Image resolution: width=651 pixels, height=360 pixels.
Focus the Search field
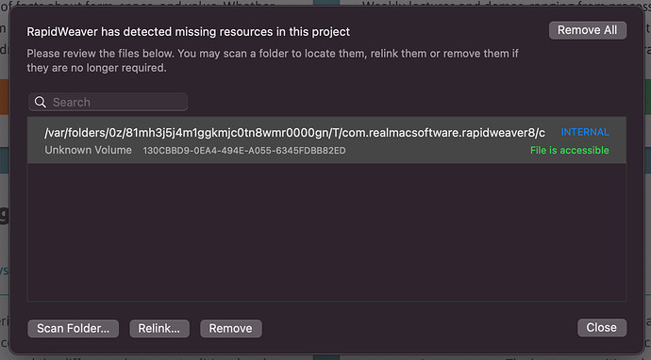(108, 102)
